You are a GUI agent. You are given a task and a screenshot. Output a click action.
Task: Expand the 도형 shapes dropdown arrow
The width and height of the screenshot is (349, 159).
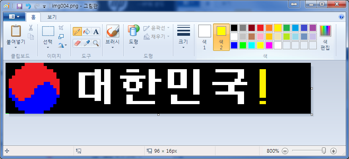134,47
